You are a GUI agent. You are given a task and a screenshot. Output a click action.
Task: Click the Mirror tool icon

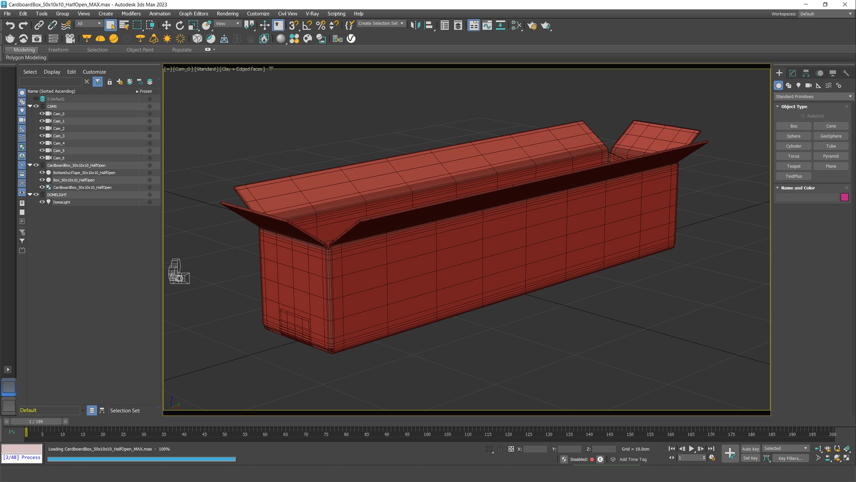point(415,25)
